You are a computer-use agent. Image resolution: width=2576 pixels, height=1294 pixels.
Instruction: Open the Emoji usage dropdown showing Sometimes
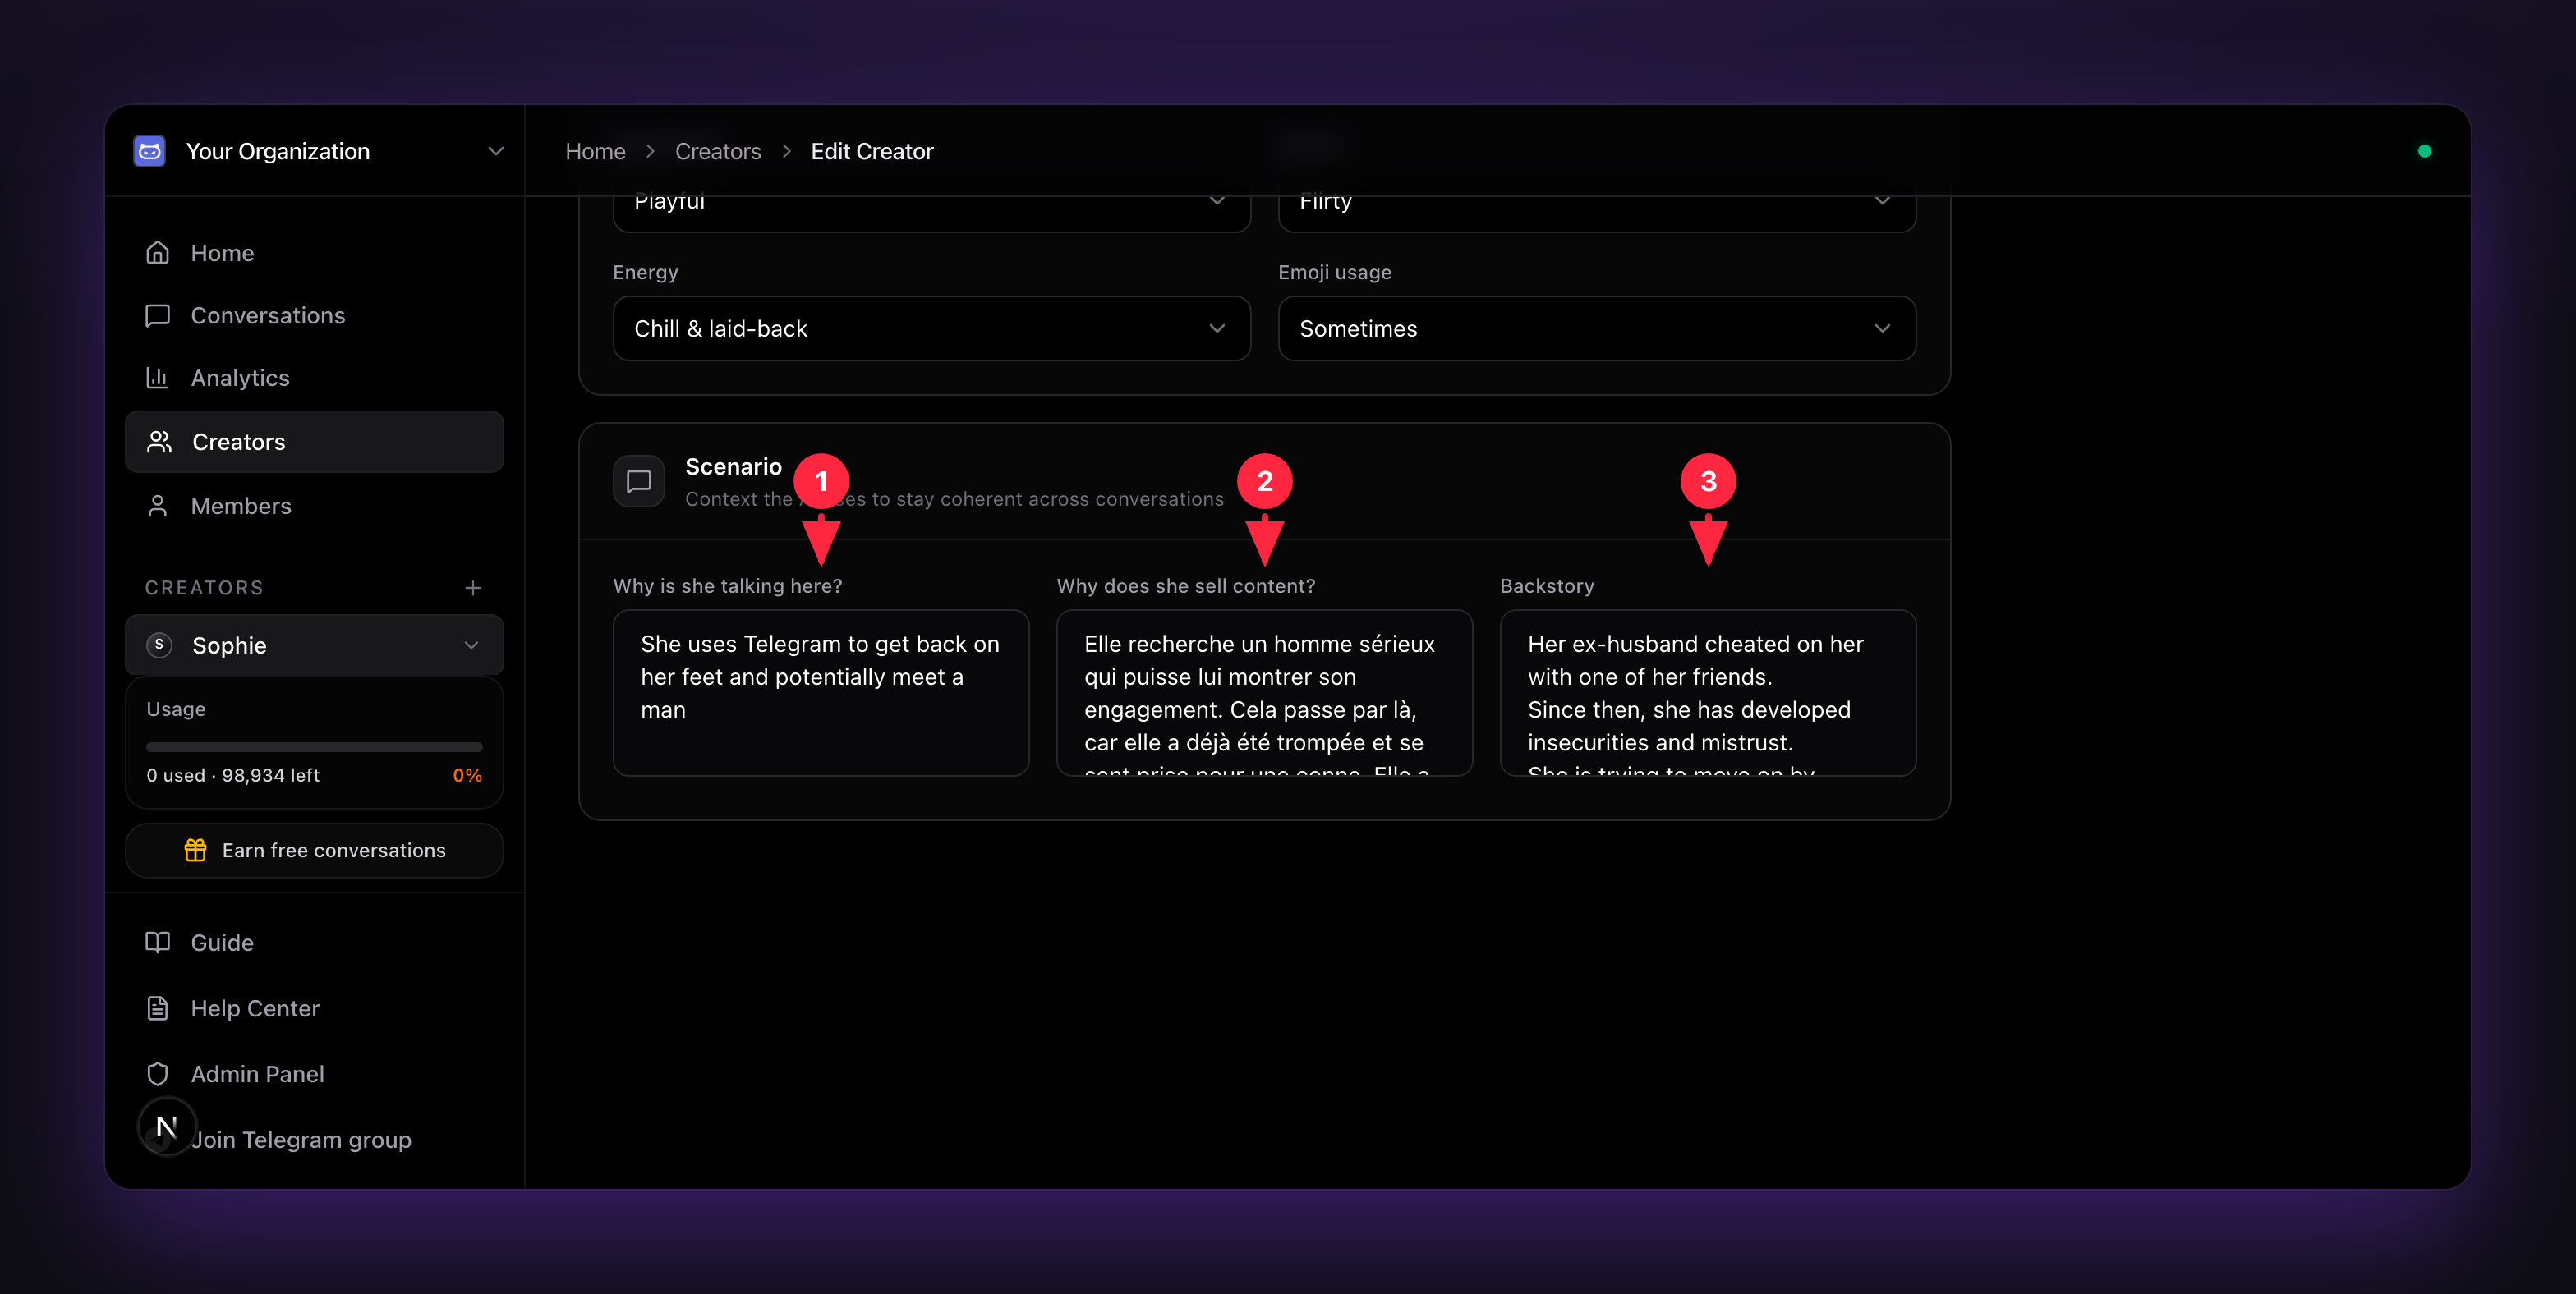coord(1597,328)
